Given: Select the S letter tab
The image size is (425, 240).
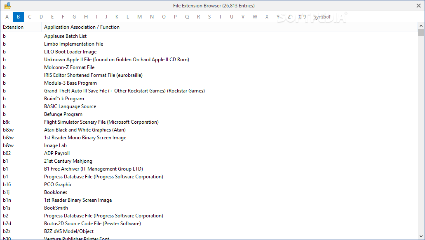Looking at the screenshot, I should (209, 17).
